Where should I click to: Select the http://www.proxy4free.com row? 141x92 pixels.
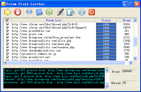pos(31,31)
